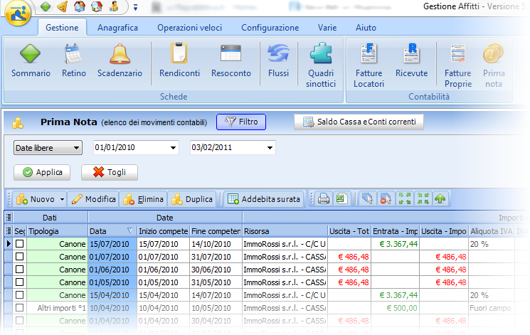
Task: Print the movements list with printer icon
Action: tap(324, 198)
